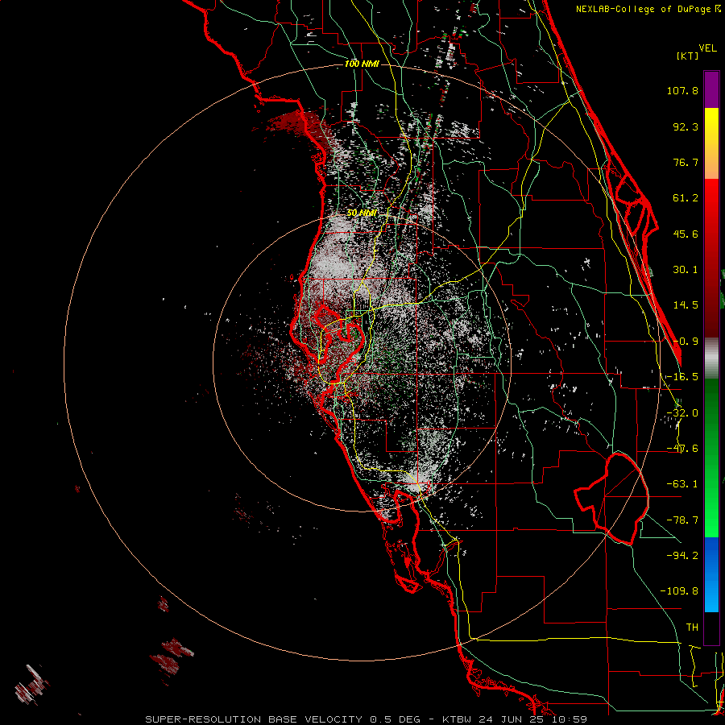Pick the blue segment of the velocity scale

click(x=711, y=574)
